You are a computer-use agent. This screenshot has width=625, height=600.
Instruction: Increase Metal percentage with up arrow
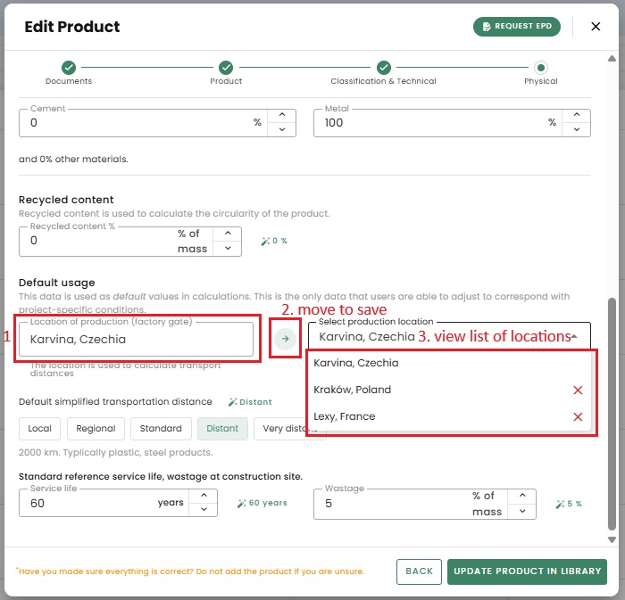tap(577, 115)
